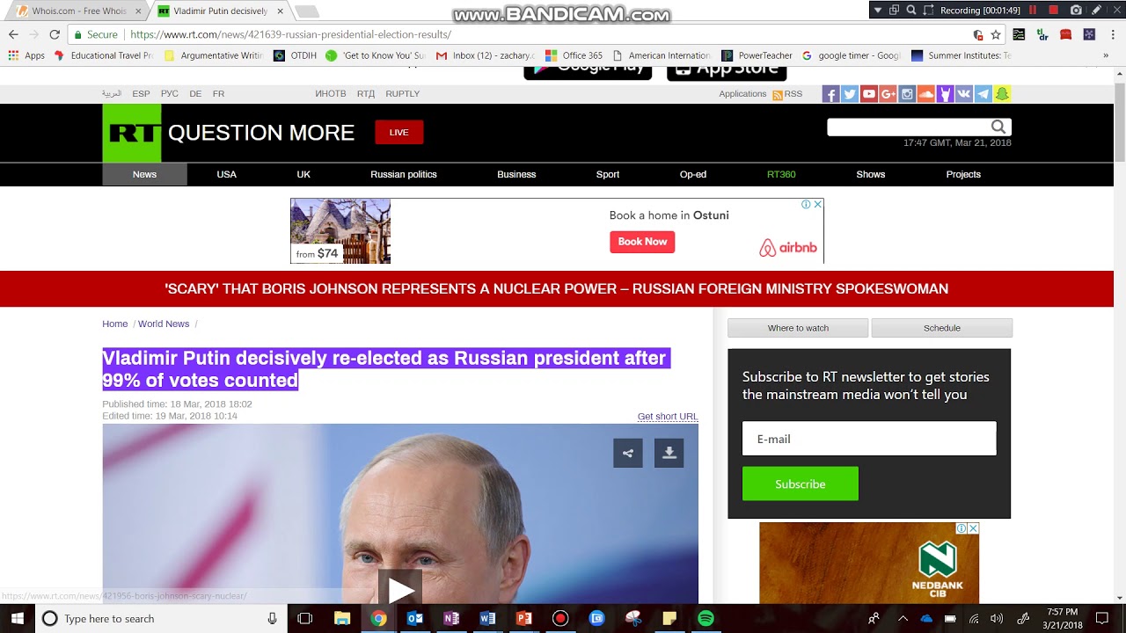Click the RT logo
Viewport: 1126px width, 633px height.
tap(132, 133)
